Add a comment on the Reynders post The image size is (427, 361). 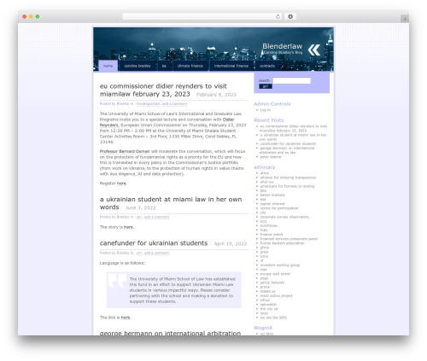175,104
